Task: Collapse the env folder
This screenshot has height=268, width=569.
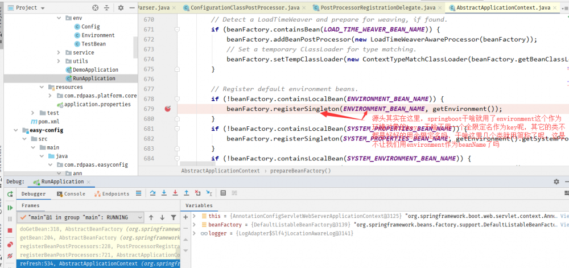Action: [59, 18]
